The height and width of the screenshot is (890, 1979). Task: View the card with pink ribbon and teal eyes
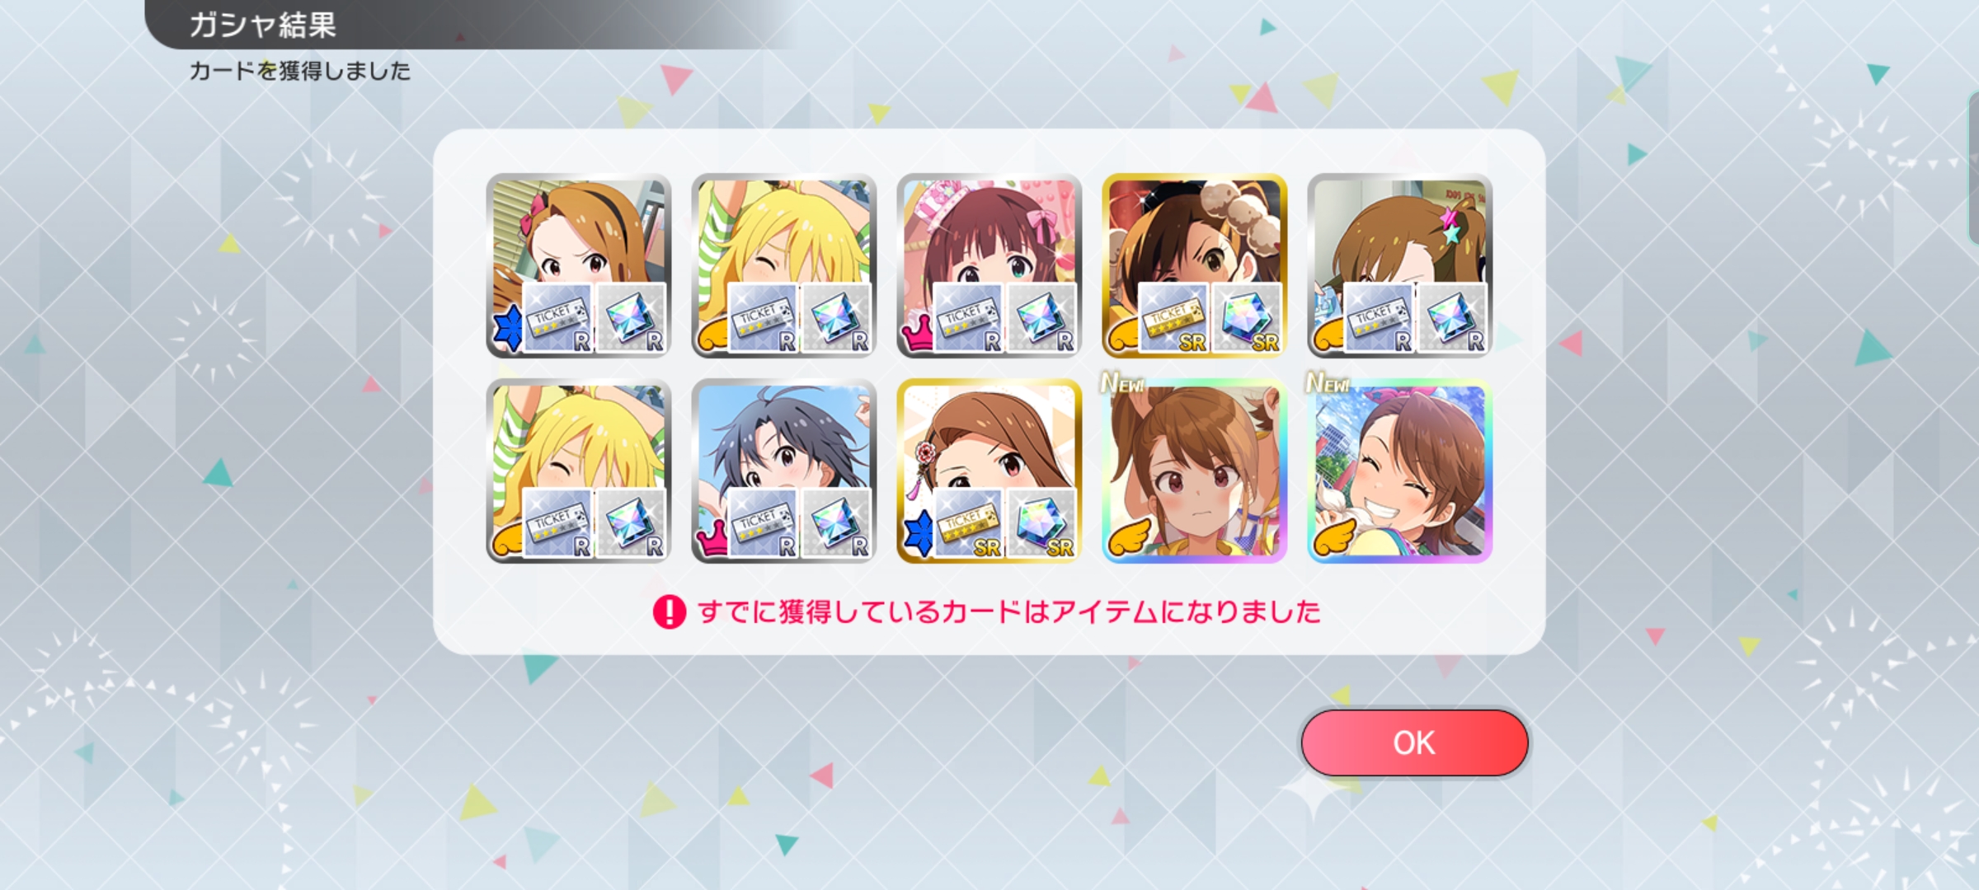point(989,265)
